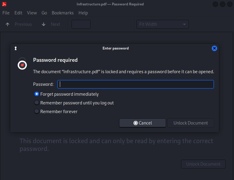The image size is (234, 180).
Task: Click Unlock Document button in dialog
Action: [x=191, y=123]
